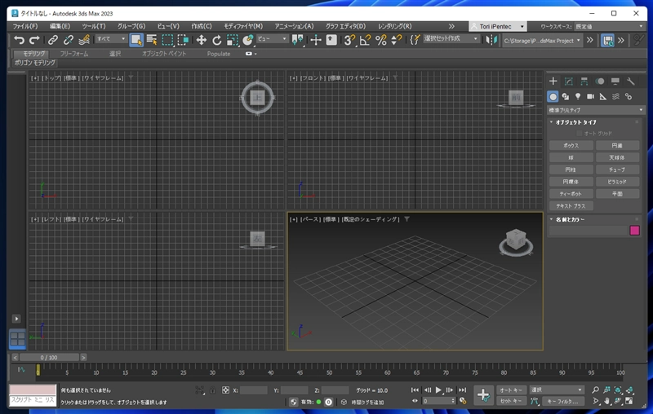
Task: Open the Modify command panel tab
Action: click(568, 81)
